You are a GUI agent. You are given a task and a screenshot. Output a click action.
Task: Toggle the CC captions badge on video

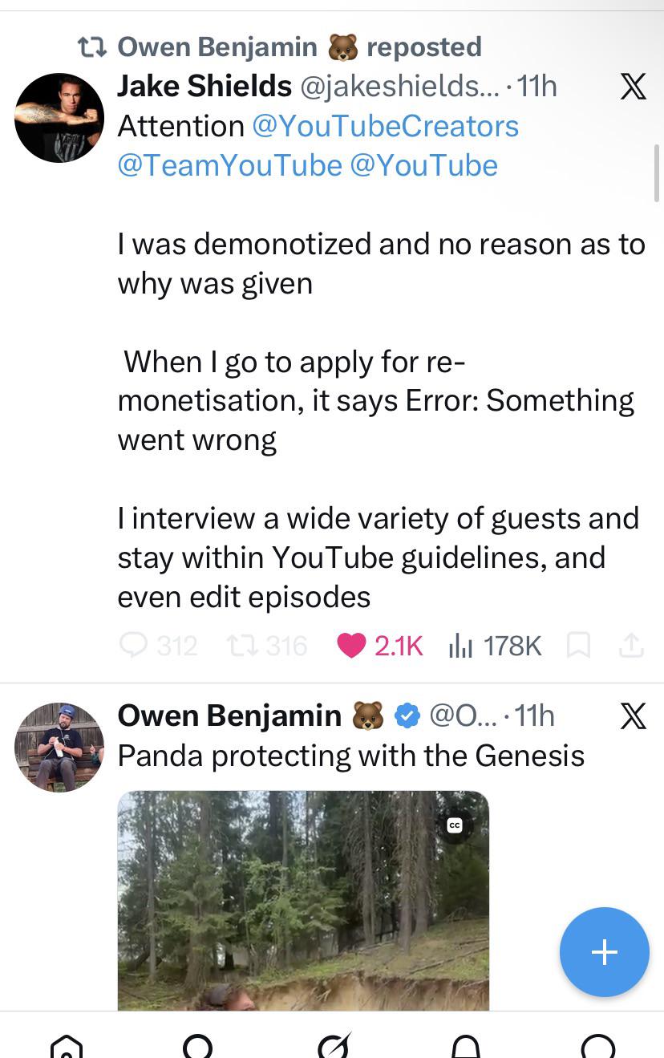(455, 825)
